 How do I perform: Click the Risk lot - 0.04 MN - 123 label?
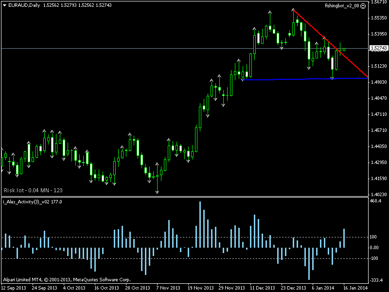pyautogui.click(x=33, y=190)
